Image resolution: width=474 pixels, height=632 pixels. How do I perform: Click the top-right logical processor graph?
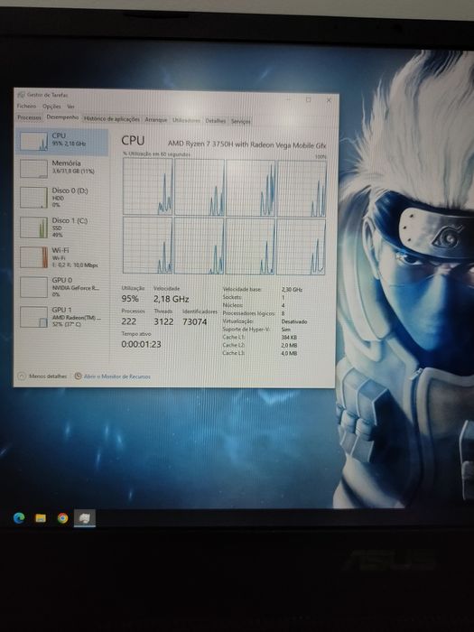tap(302, 189)
